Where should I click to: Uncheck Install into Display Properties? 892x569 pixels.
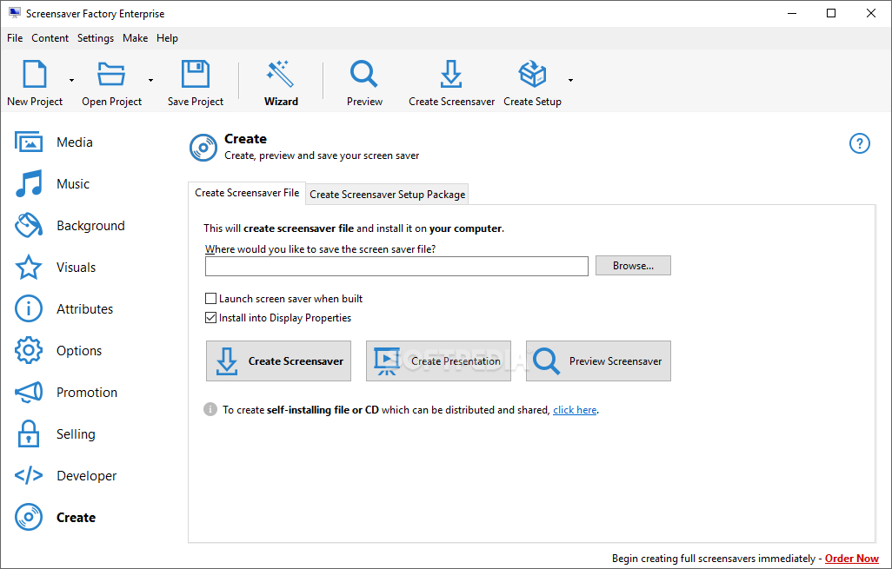211,318
